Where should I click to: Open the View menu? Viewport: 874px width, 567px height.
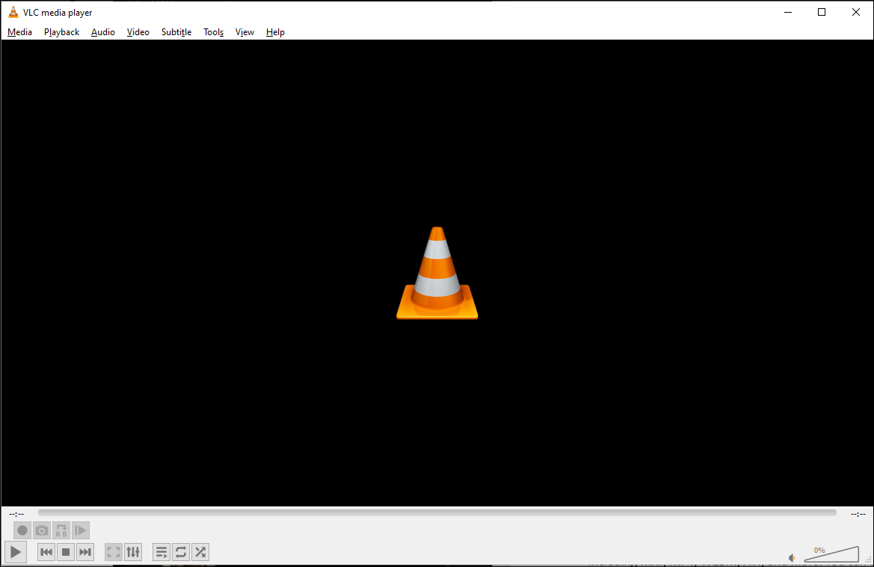click(x=244, y=32)
